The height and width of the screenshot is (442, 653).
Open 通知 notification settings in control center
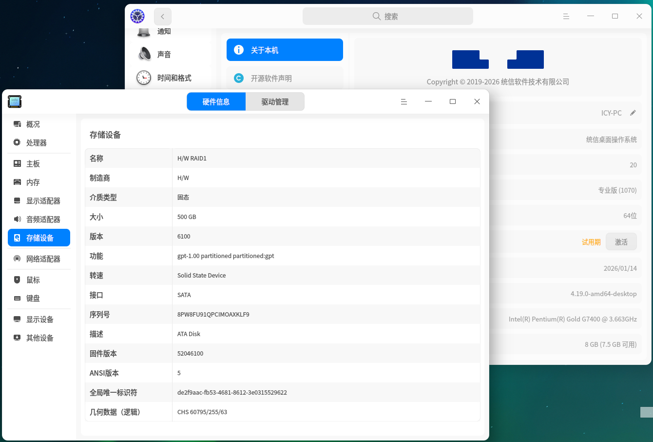click(171, 32)
